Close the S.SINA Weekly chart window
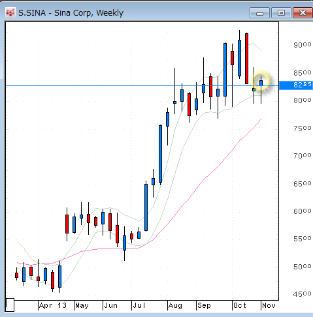Viewport: 313px width, 317px height. (x=303, y=12)
